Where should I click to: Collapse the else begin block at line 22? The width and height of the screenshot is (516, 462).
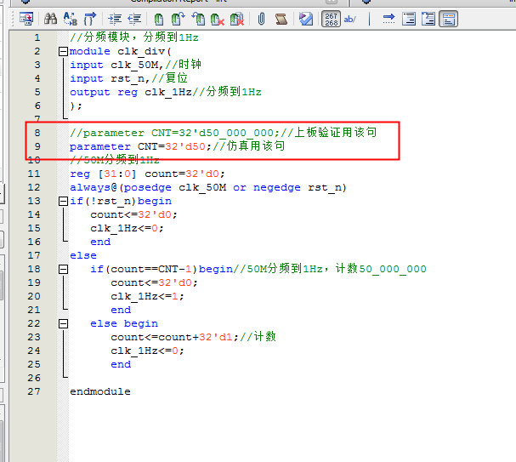point(63,323)
